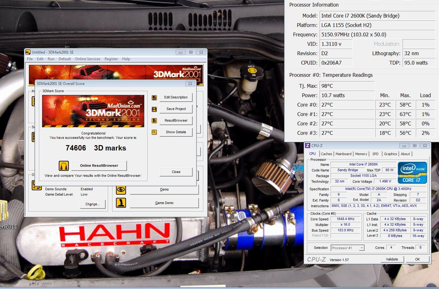Click the Multiplier value x 16.0
Viewport: 439px width, 289px height.
point(345,225)
